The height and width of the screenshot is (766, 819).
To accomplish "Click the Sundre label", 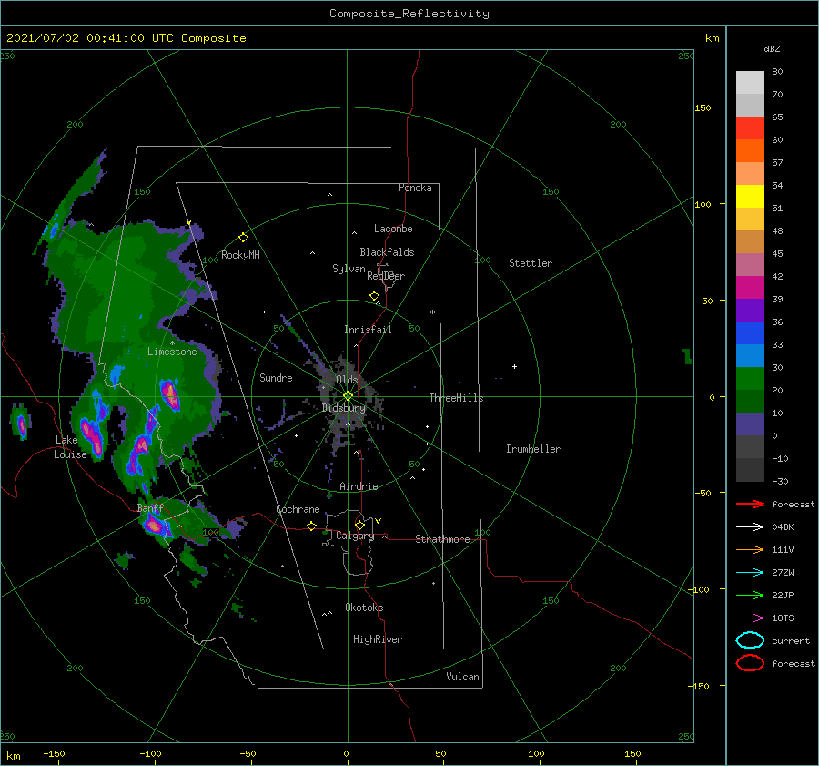I will (x=276, y=378).
